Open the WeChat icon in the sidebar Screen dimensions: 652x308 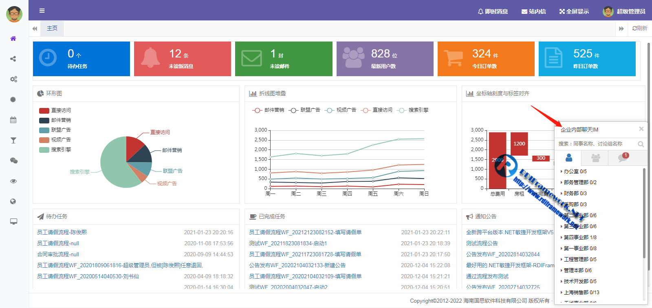point(13,161)
